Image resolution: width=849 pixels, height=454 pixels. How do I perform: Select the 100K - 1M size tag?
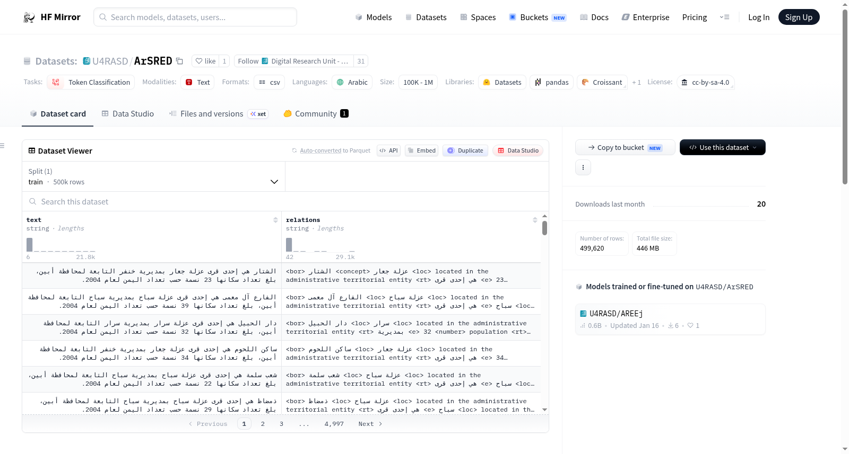pyautogui.click(x=418, y=82)
